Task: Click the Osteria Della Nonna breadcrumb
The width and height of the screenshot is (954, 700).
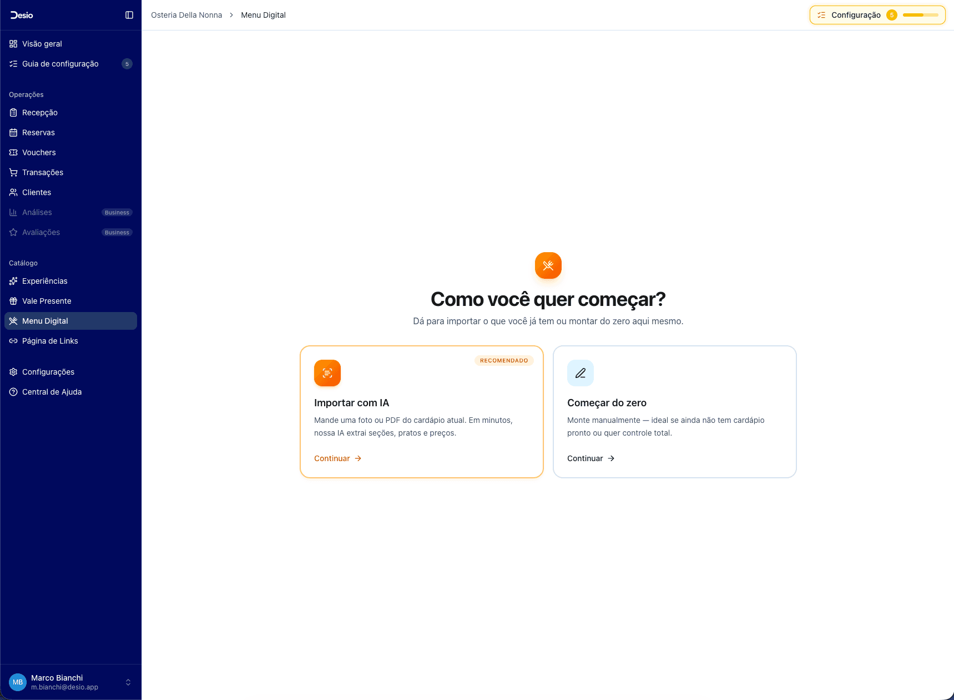Action: 186,15
